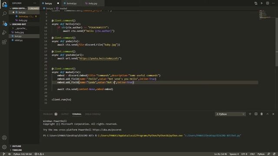Open the Accounts menu icon
The image size is (278, 156).
pyautogui.click(x=4, y=138)
